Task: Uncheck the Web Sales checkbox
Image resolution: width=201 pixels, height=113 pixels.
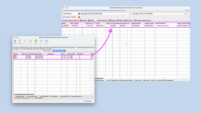Action: point(125,20)
